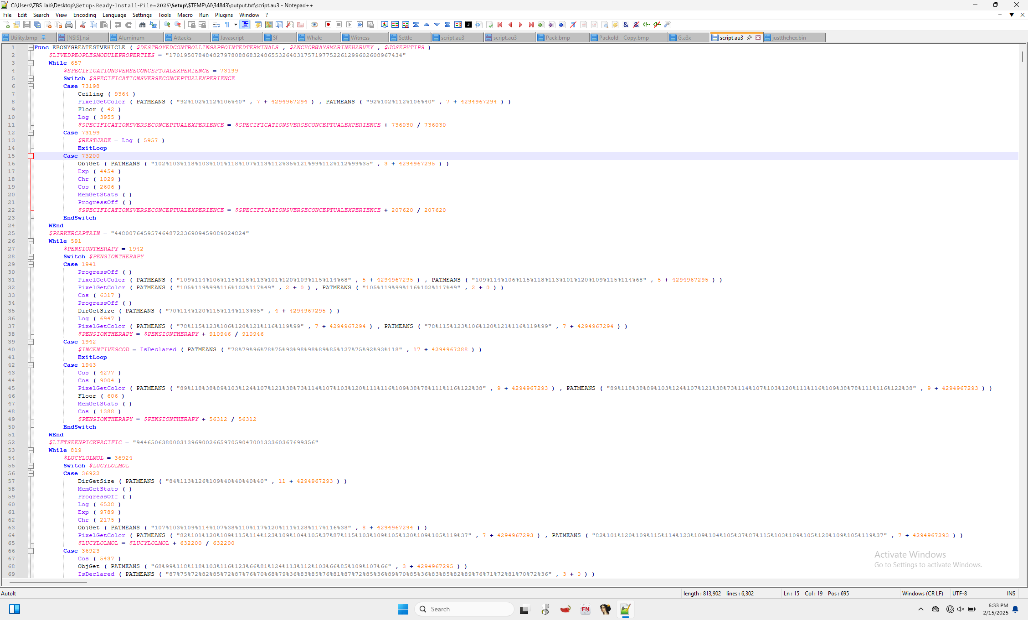Open the Windows Start button

[403, 609]
